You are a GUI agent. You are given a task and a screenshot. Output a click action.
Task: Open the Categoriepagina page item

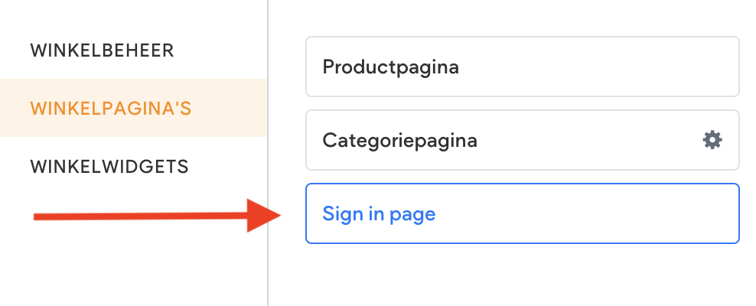[x=505, y=140]
